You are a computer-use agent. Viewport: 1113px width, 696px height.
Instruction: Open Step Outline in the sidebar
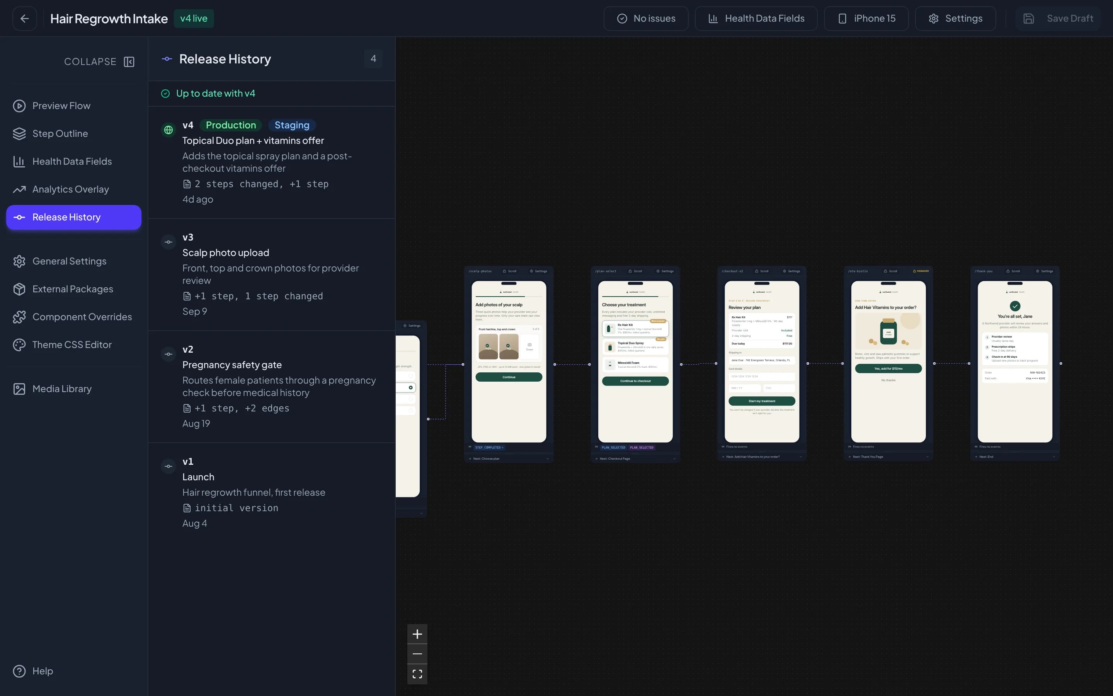coord(73,133)
